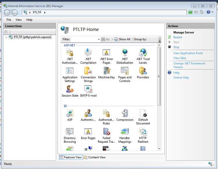Viewport: 218px width, 170px height.
Task: Click feature list scrollbar thumb
Action: point(159,76)
